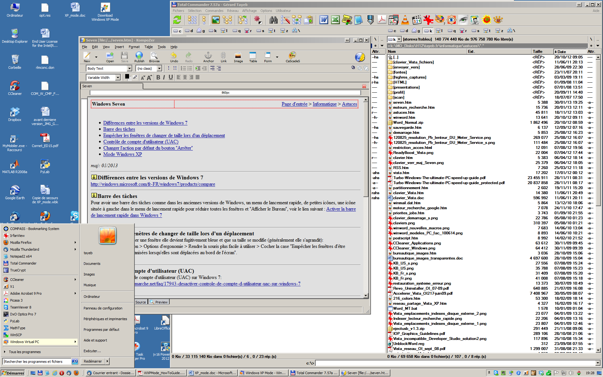The width and height of the screenshot is (603, 377).
Task: Click the multi-rename pencil icon in Total Commander
Action: (285, 20)
